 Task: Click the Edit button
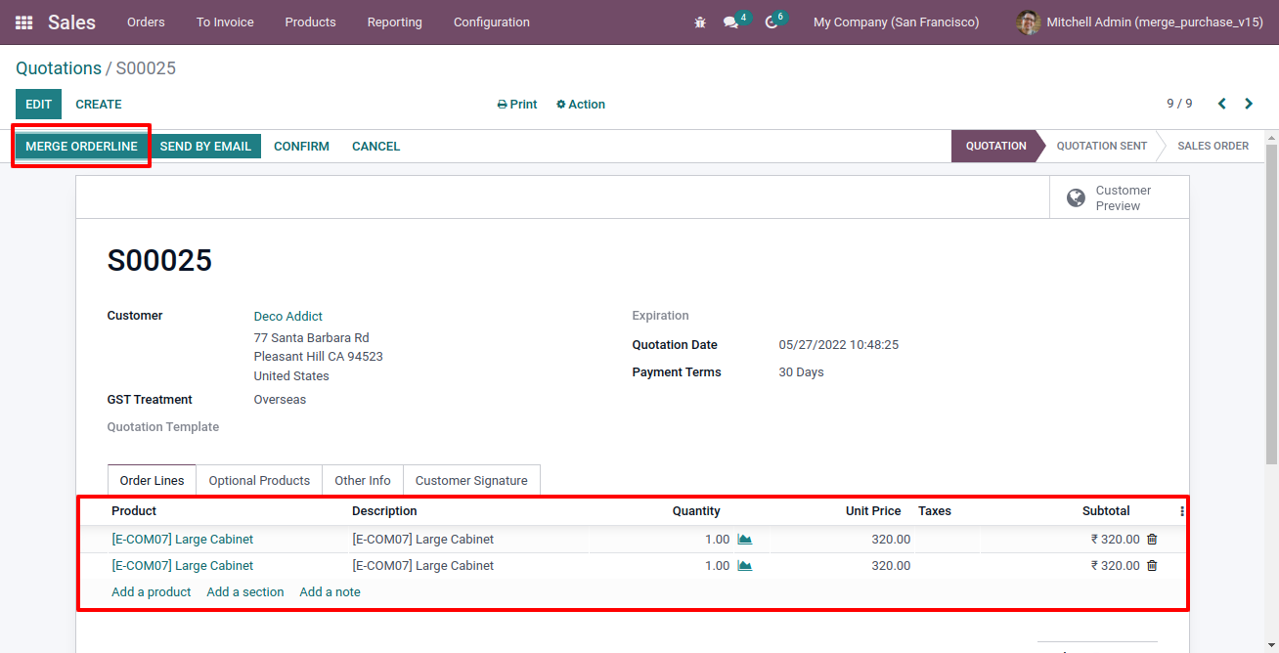pos(38,105)
